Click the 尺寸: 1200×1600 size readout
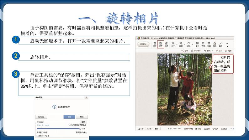Screen dimensions: 249x140 [x=174, y=129]
